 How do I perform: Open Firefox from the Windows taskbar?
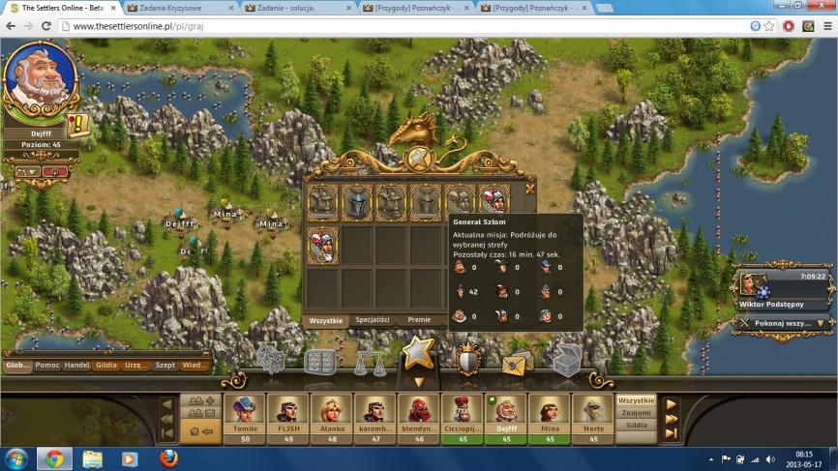(167, 457)
